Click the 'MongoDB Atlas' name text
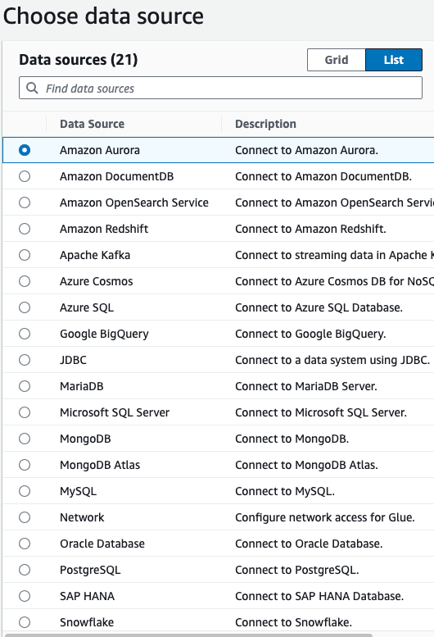 coord(100,465)
